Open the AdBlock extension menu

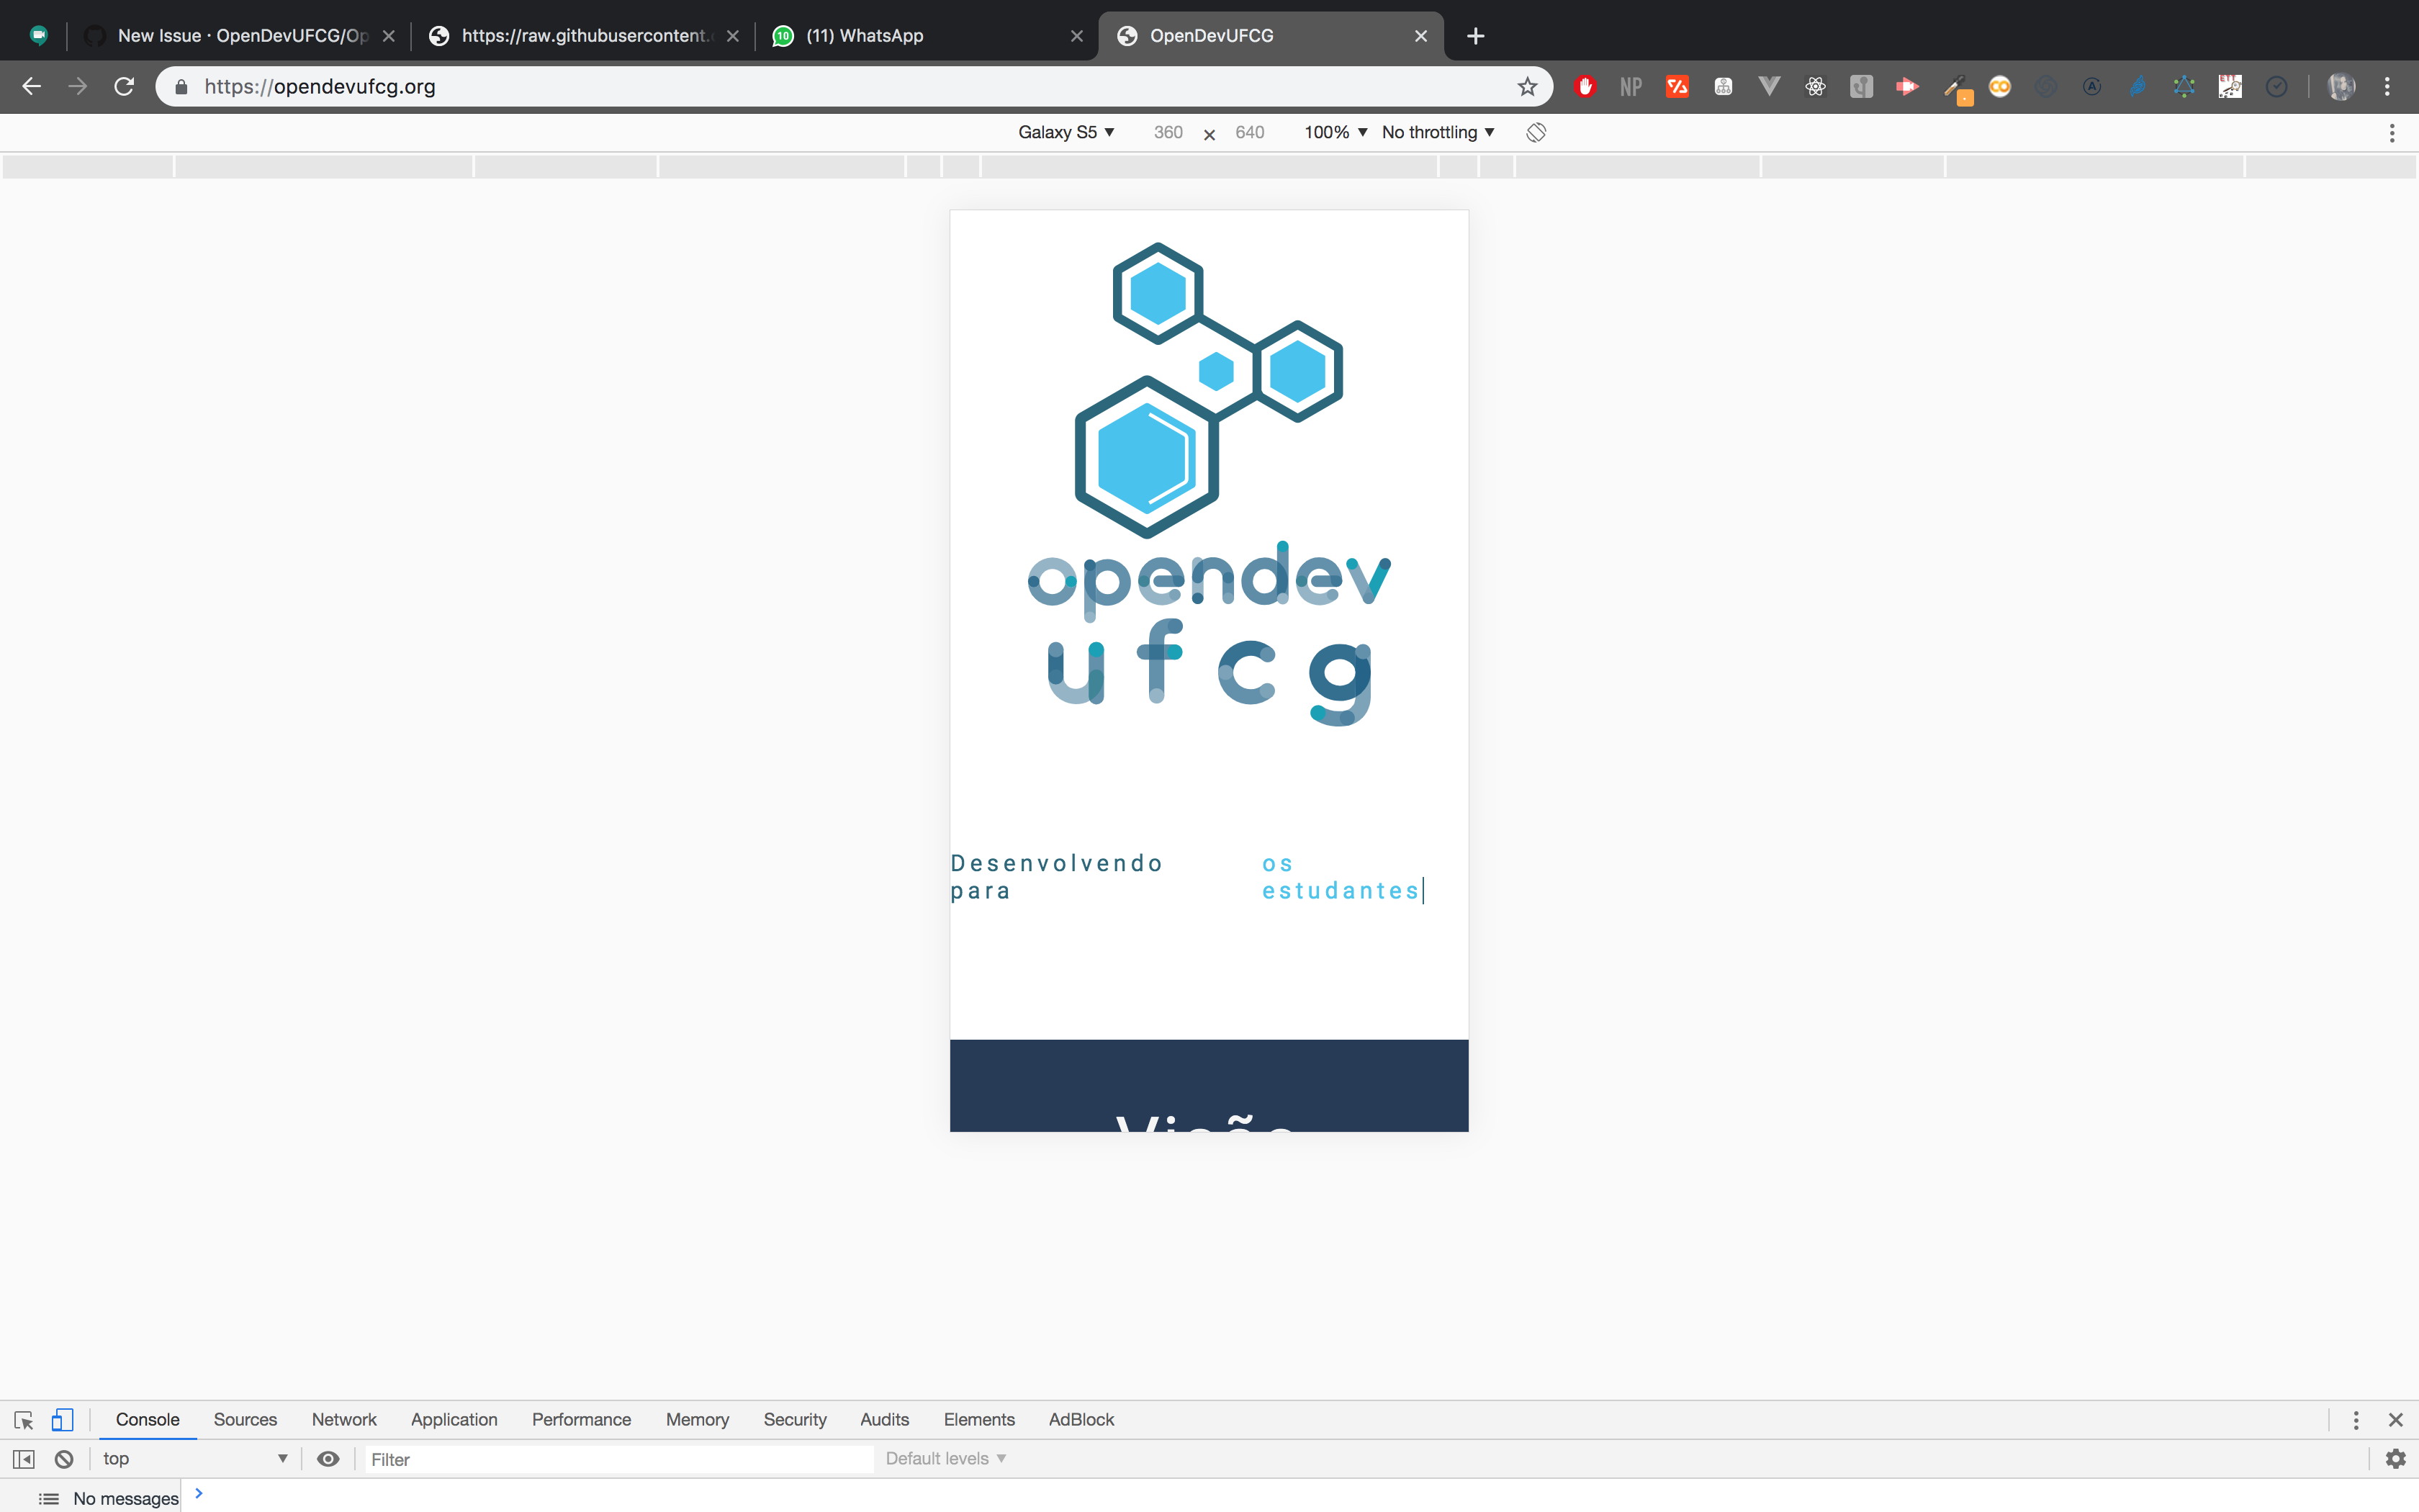pos(1585,86)
